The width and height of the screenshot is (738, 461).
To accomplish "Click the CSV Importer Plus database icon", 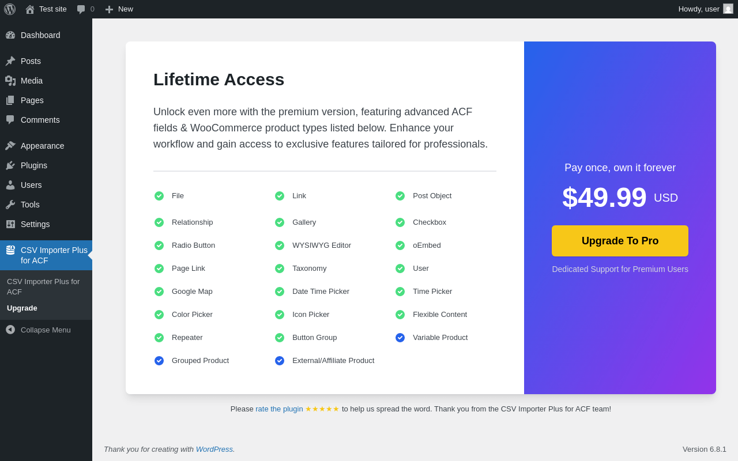I will click(10, 250).
